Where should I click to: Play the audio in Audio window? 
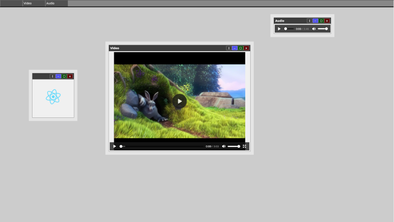point(279,29)
